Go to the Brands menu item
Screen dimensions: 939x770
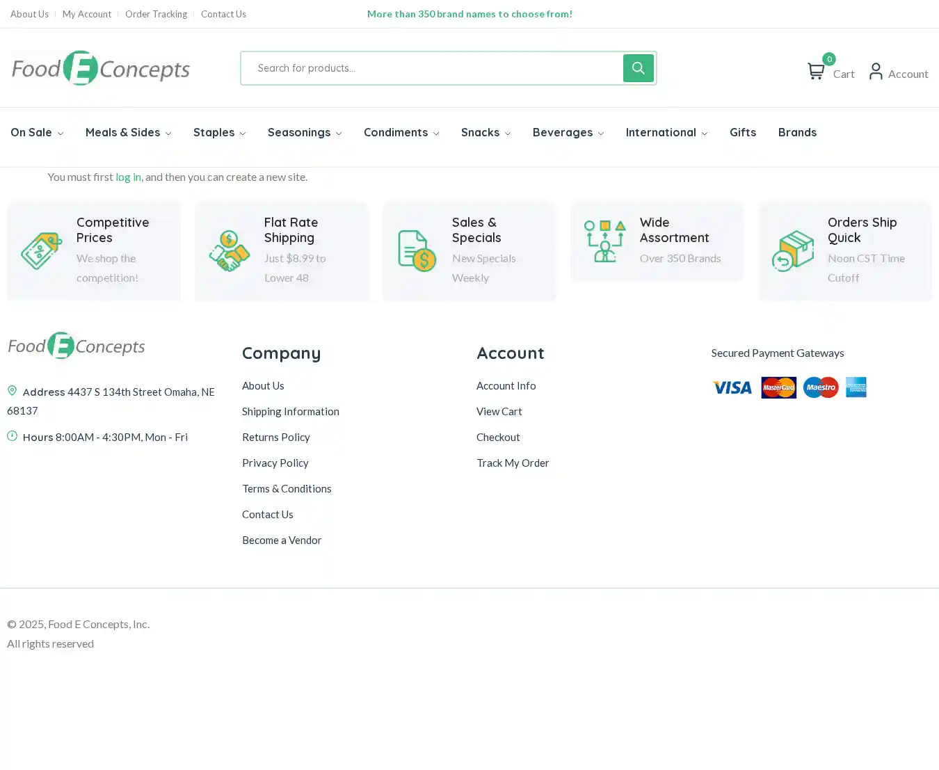[797, 133]
